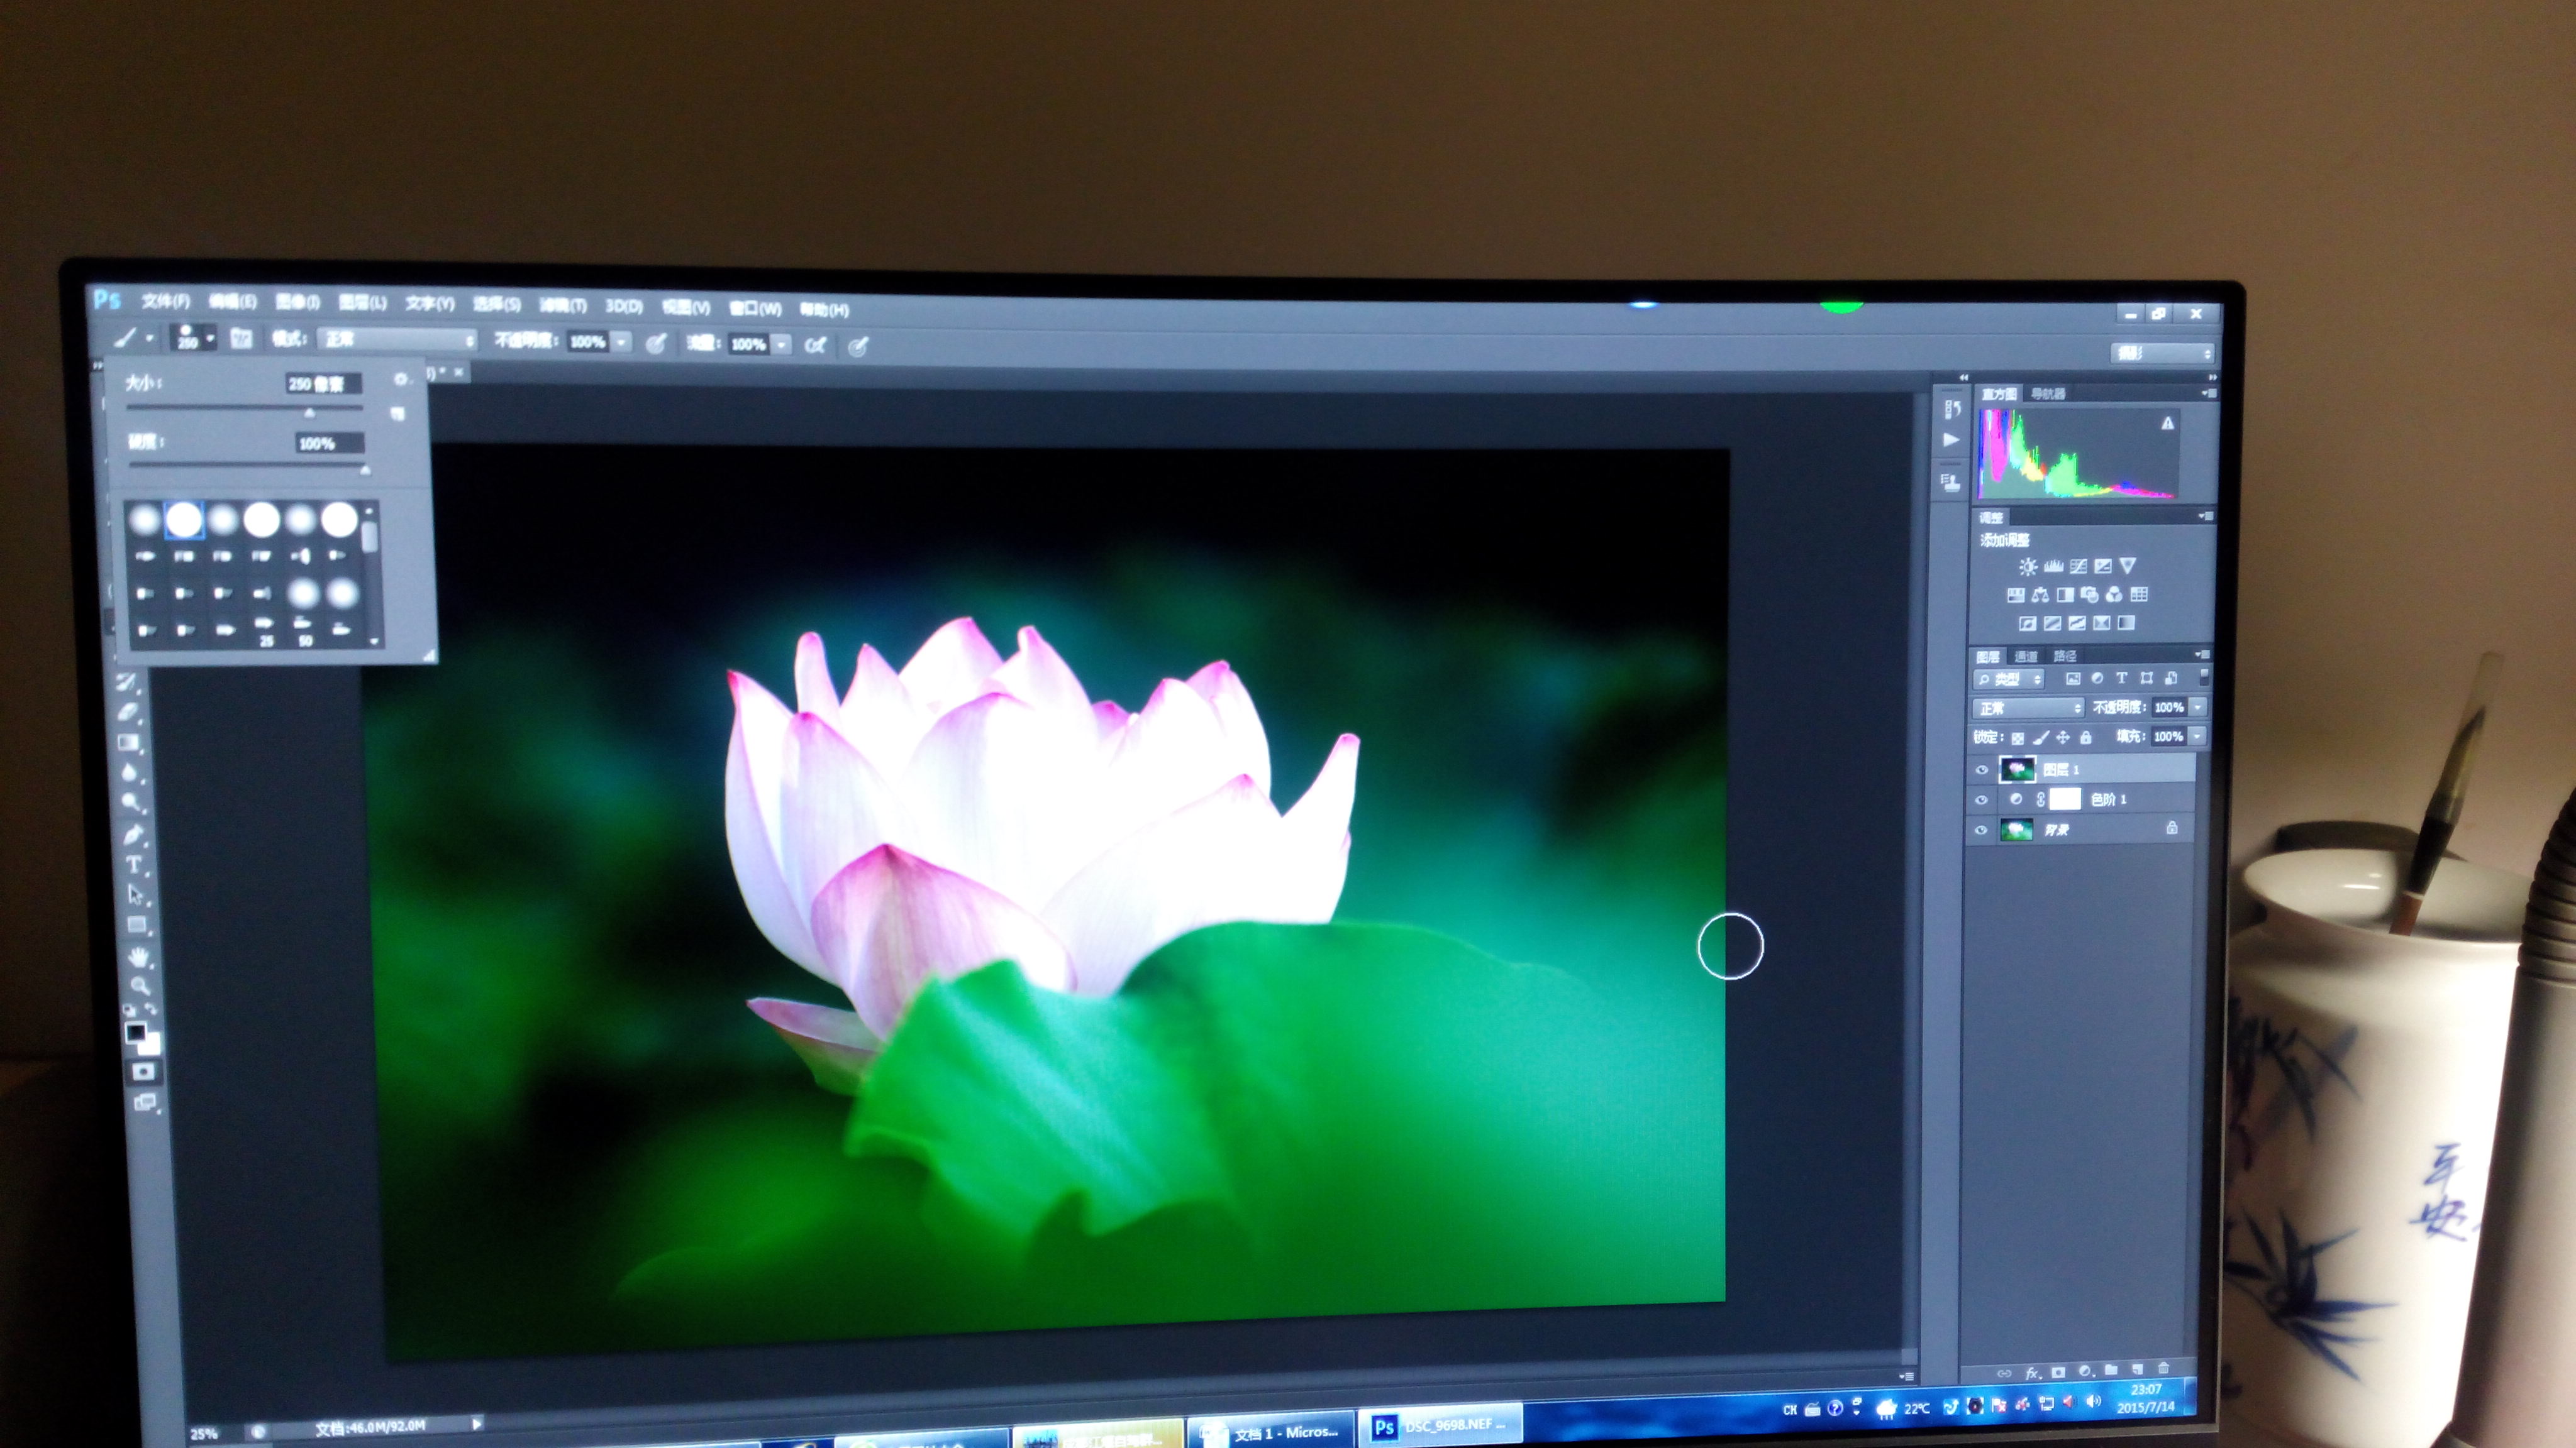Select the Rectangle shape tool
Screen dimensions: 2576x1448
(x=137, y=925)
